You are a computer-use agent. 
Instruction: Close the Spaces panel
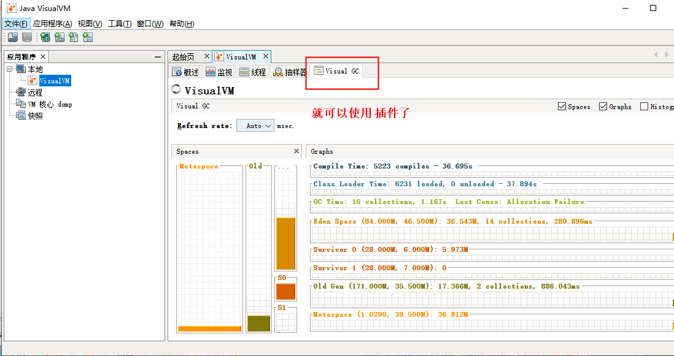point(296,151)
